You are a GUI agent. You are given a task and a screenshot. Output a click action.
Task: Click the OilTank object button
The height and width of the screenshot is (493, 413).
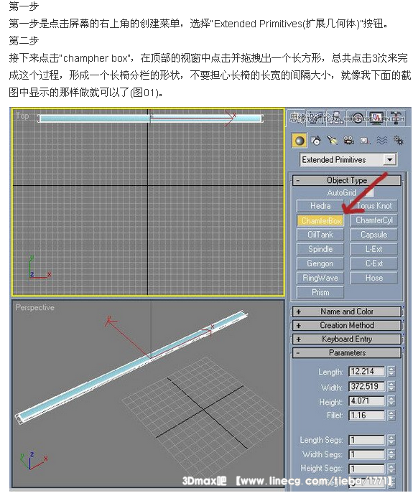[320, 235]
